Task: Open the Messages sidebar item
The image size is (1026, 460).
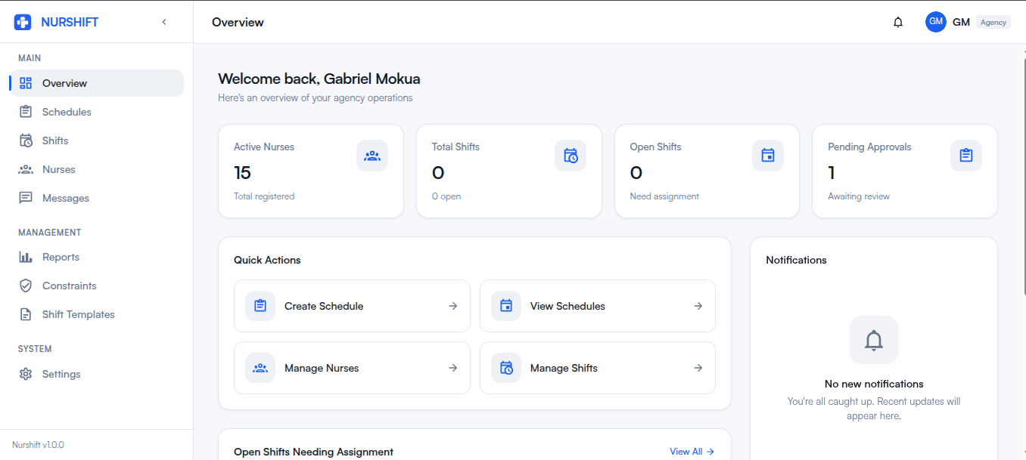Action: coord(65,198)
